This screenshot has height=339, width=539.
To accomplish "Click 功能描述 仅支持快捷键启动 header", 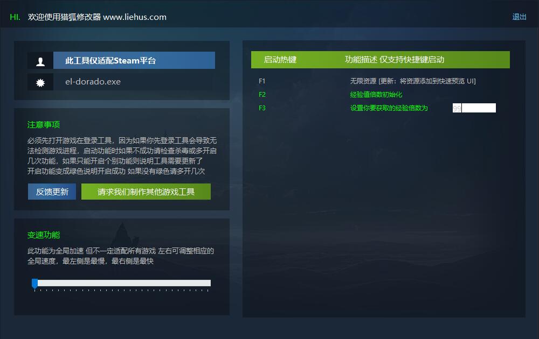I will [x=395, y=60].
